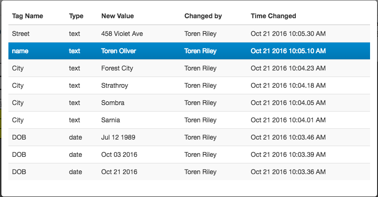Select the Sombra city row
The width and height of the screenshot is (378, 197).
pos(189,103)
